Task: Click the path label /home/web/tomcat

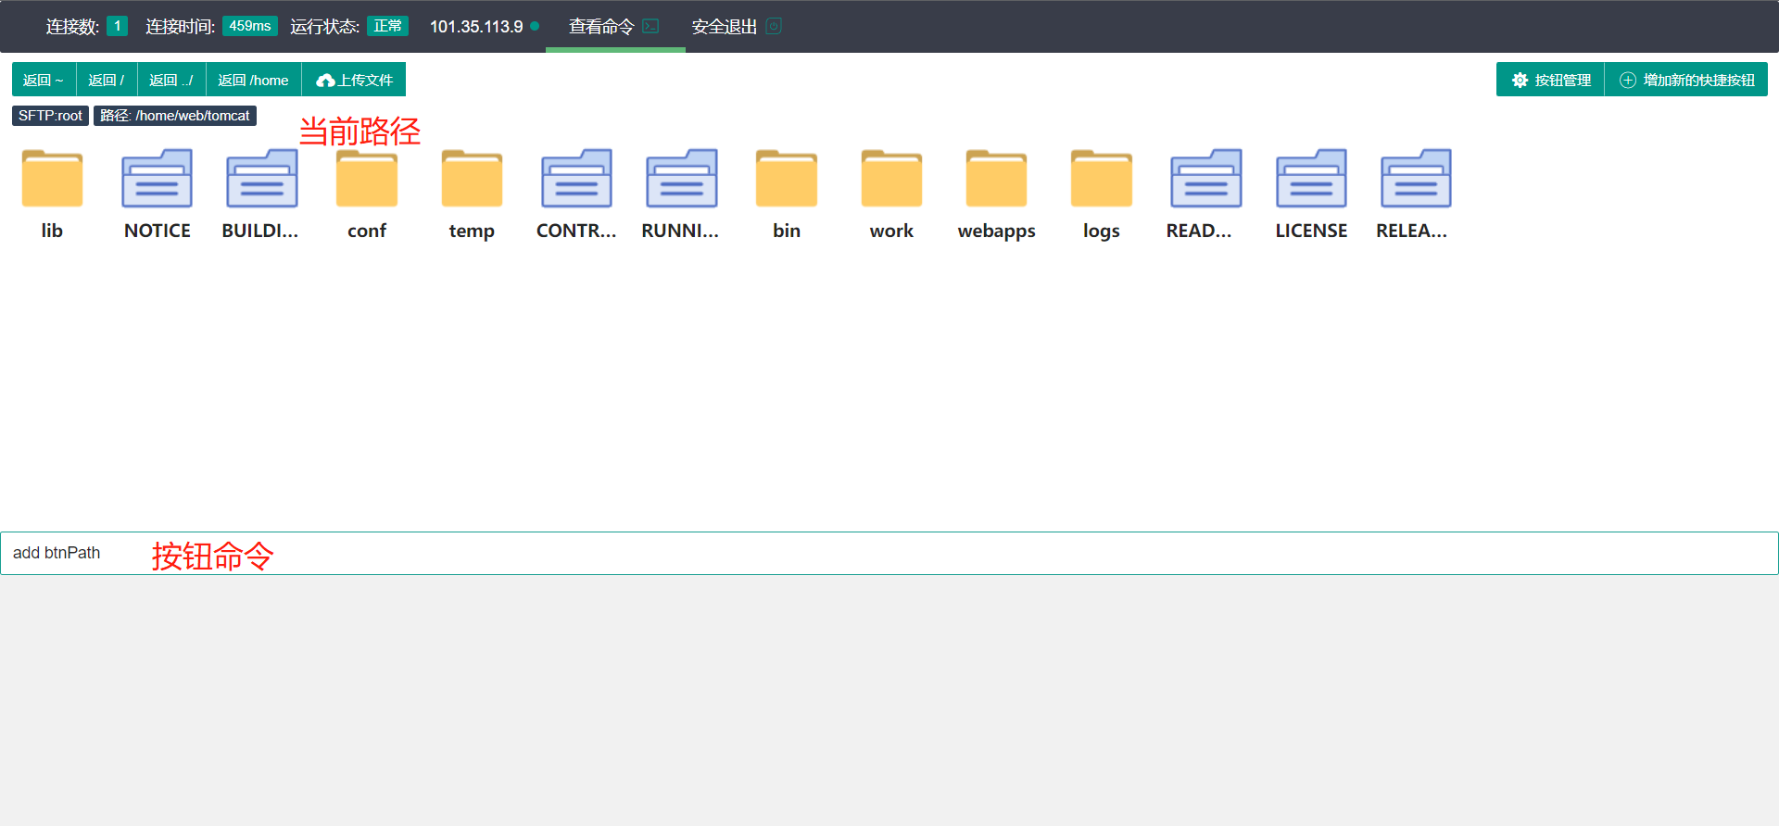Action: click(175, 116)
